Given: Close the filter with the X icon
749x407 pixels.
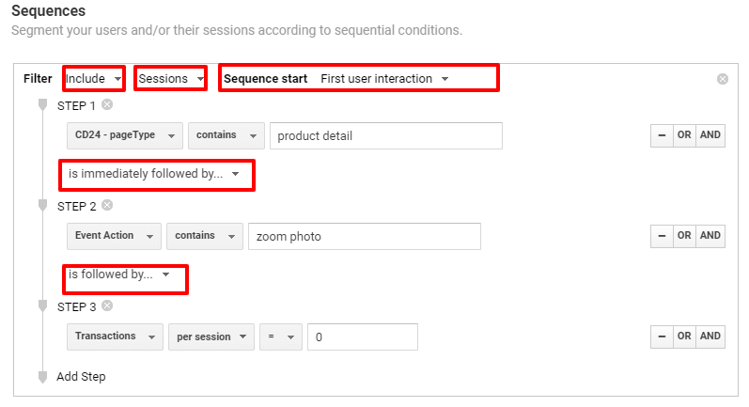Looking at the screenshot, I should [x=723, y=79].
